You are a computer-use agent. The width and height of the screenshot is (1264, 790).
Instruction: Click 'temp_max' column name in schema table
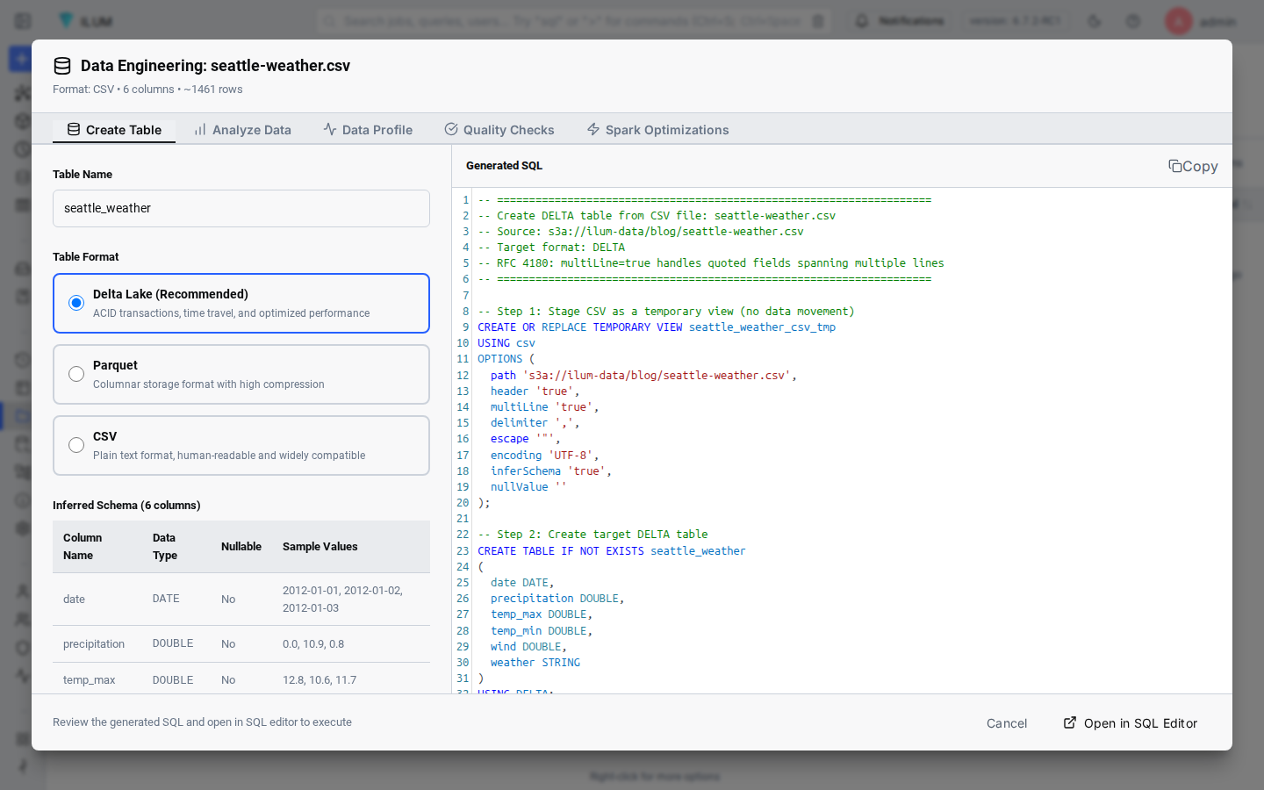[x=89, y=680]
